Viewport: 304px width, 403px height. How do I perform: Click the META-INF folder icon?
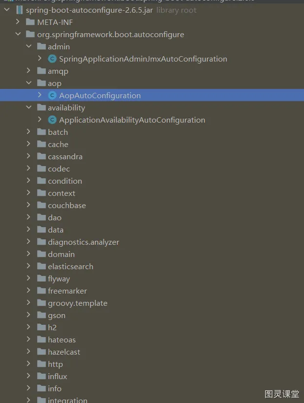[30, 22]
